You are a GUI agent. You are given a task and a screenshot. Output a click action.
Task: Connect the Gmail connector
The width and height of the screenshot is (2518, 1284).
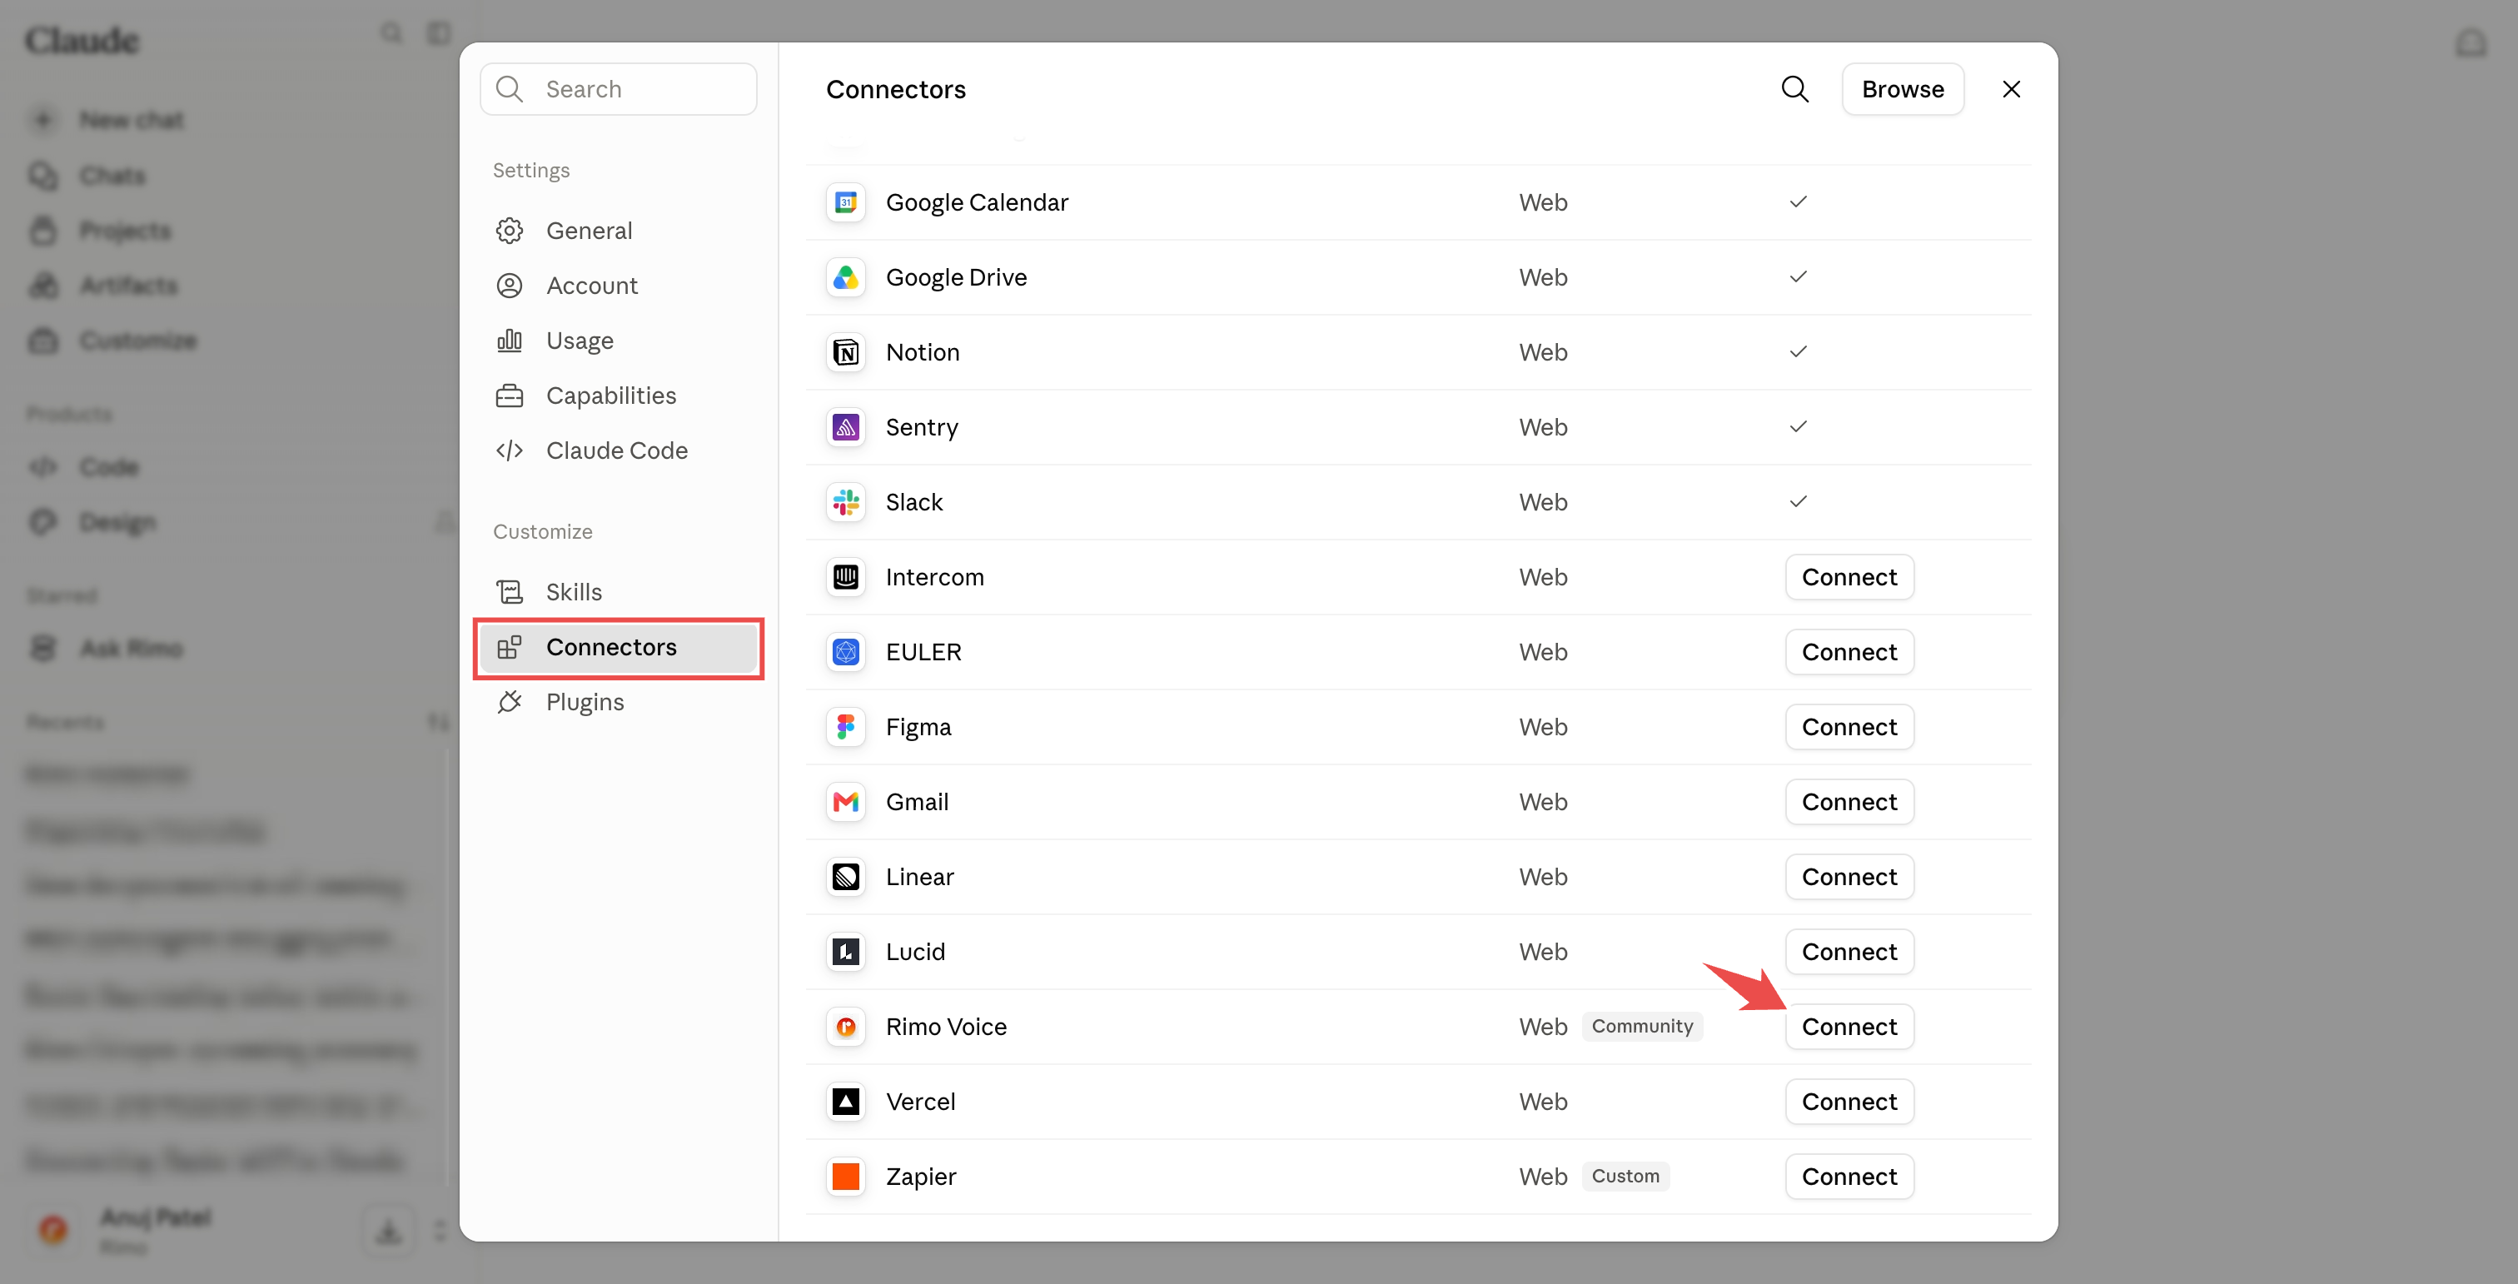coord(1849,801)
